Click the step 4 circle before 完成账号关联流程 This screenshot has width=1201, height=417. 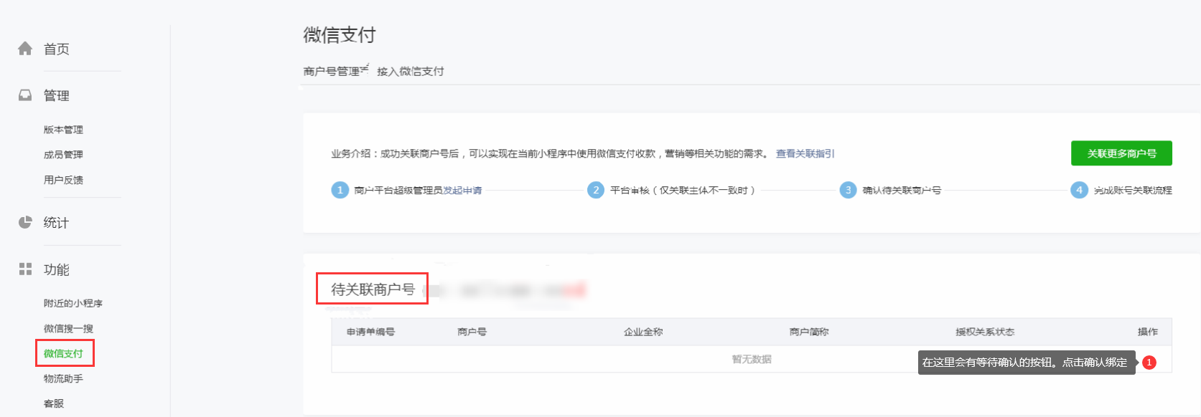1079,190
